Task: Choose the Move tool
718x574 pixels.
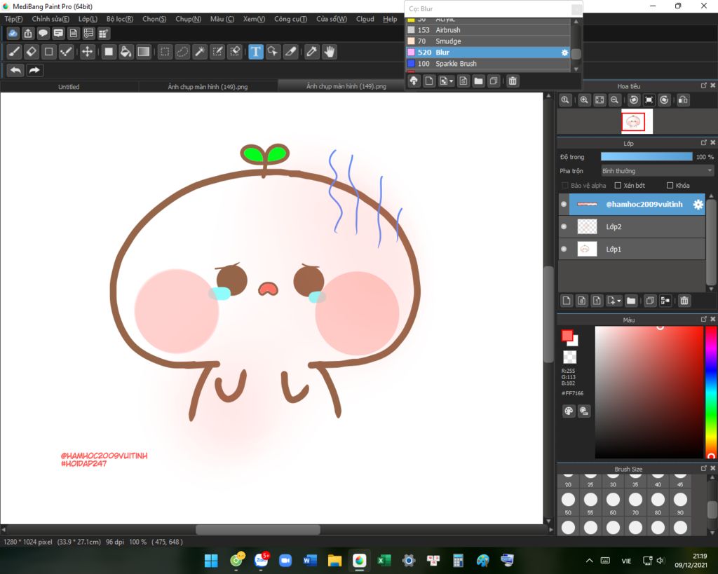Action: click(88, 52)
